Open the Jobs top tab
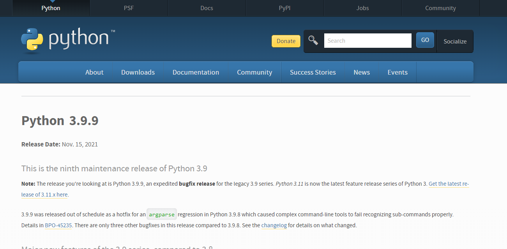507x249 pixels. pyautogui.click(x=362, y=8)
